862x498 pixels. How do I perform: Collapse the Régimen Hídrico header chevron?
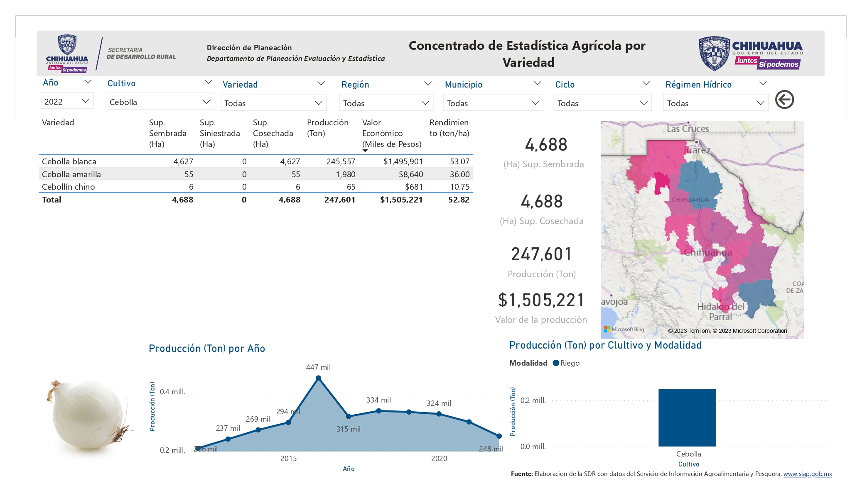coord(763,83)
